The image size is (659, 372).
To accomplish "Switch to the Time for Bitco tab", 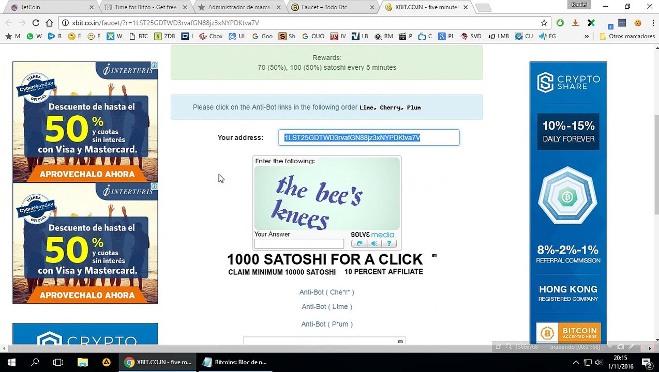I will (145, 7).
